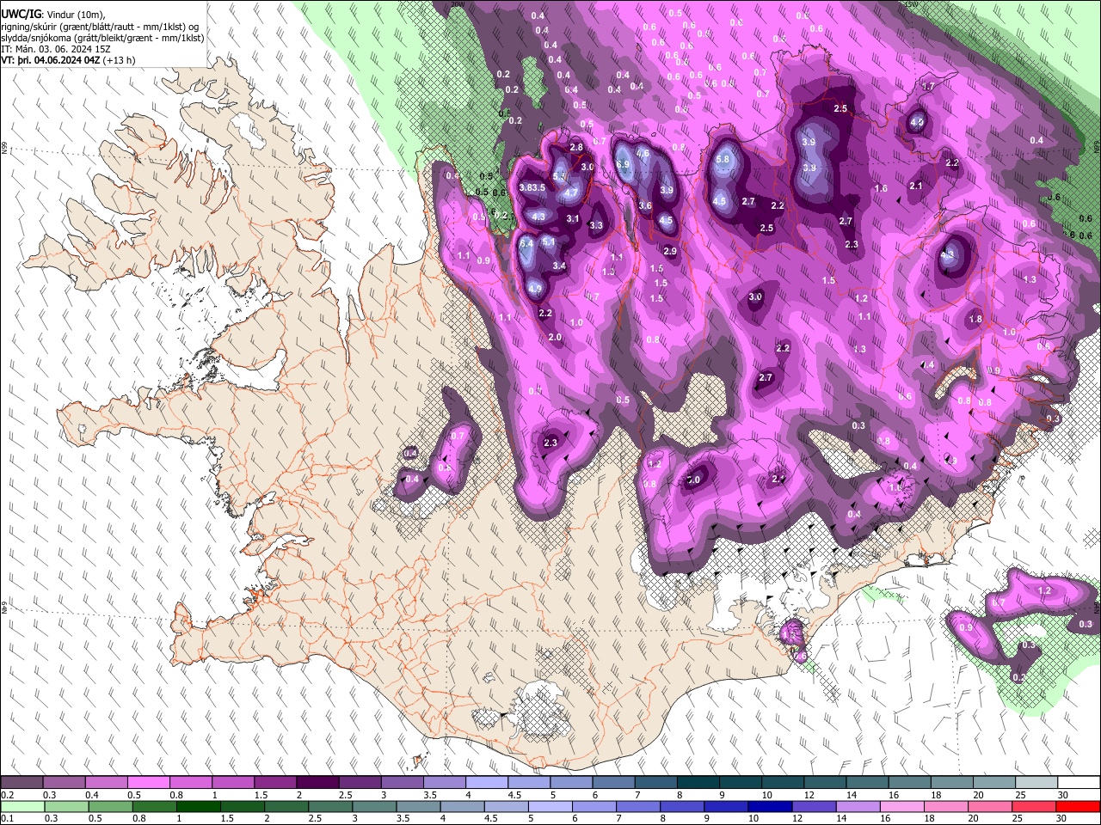Image resolution: width=1101 pixels, height=825 pixels.
Task: Pick the bright red rain swatch after 30
Action: point(1079,806)
